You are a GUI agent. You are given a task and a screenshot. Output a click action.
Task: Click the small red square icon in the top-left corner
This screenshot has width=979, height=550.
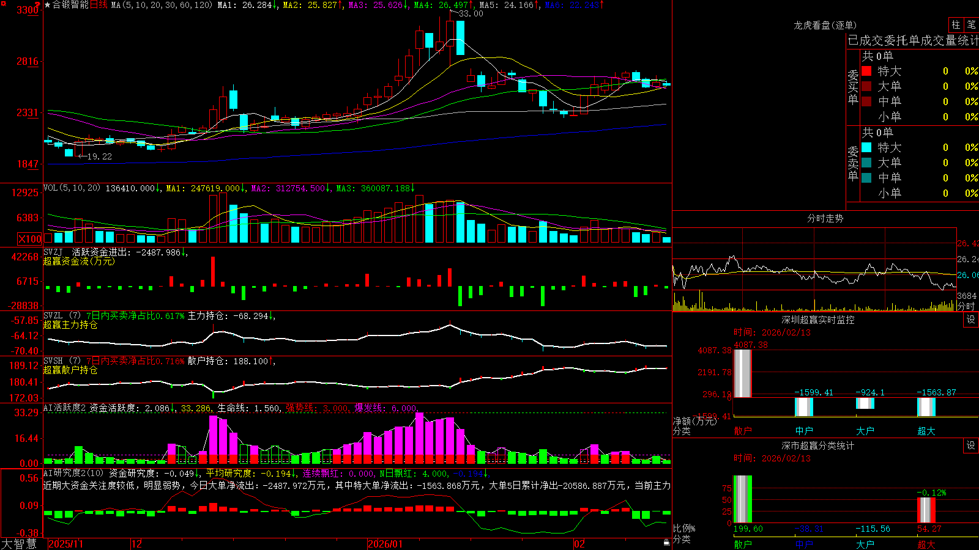point(2,2)
